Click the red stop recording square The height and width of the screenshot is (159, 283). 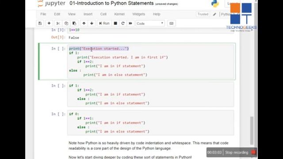pos(253,152)
